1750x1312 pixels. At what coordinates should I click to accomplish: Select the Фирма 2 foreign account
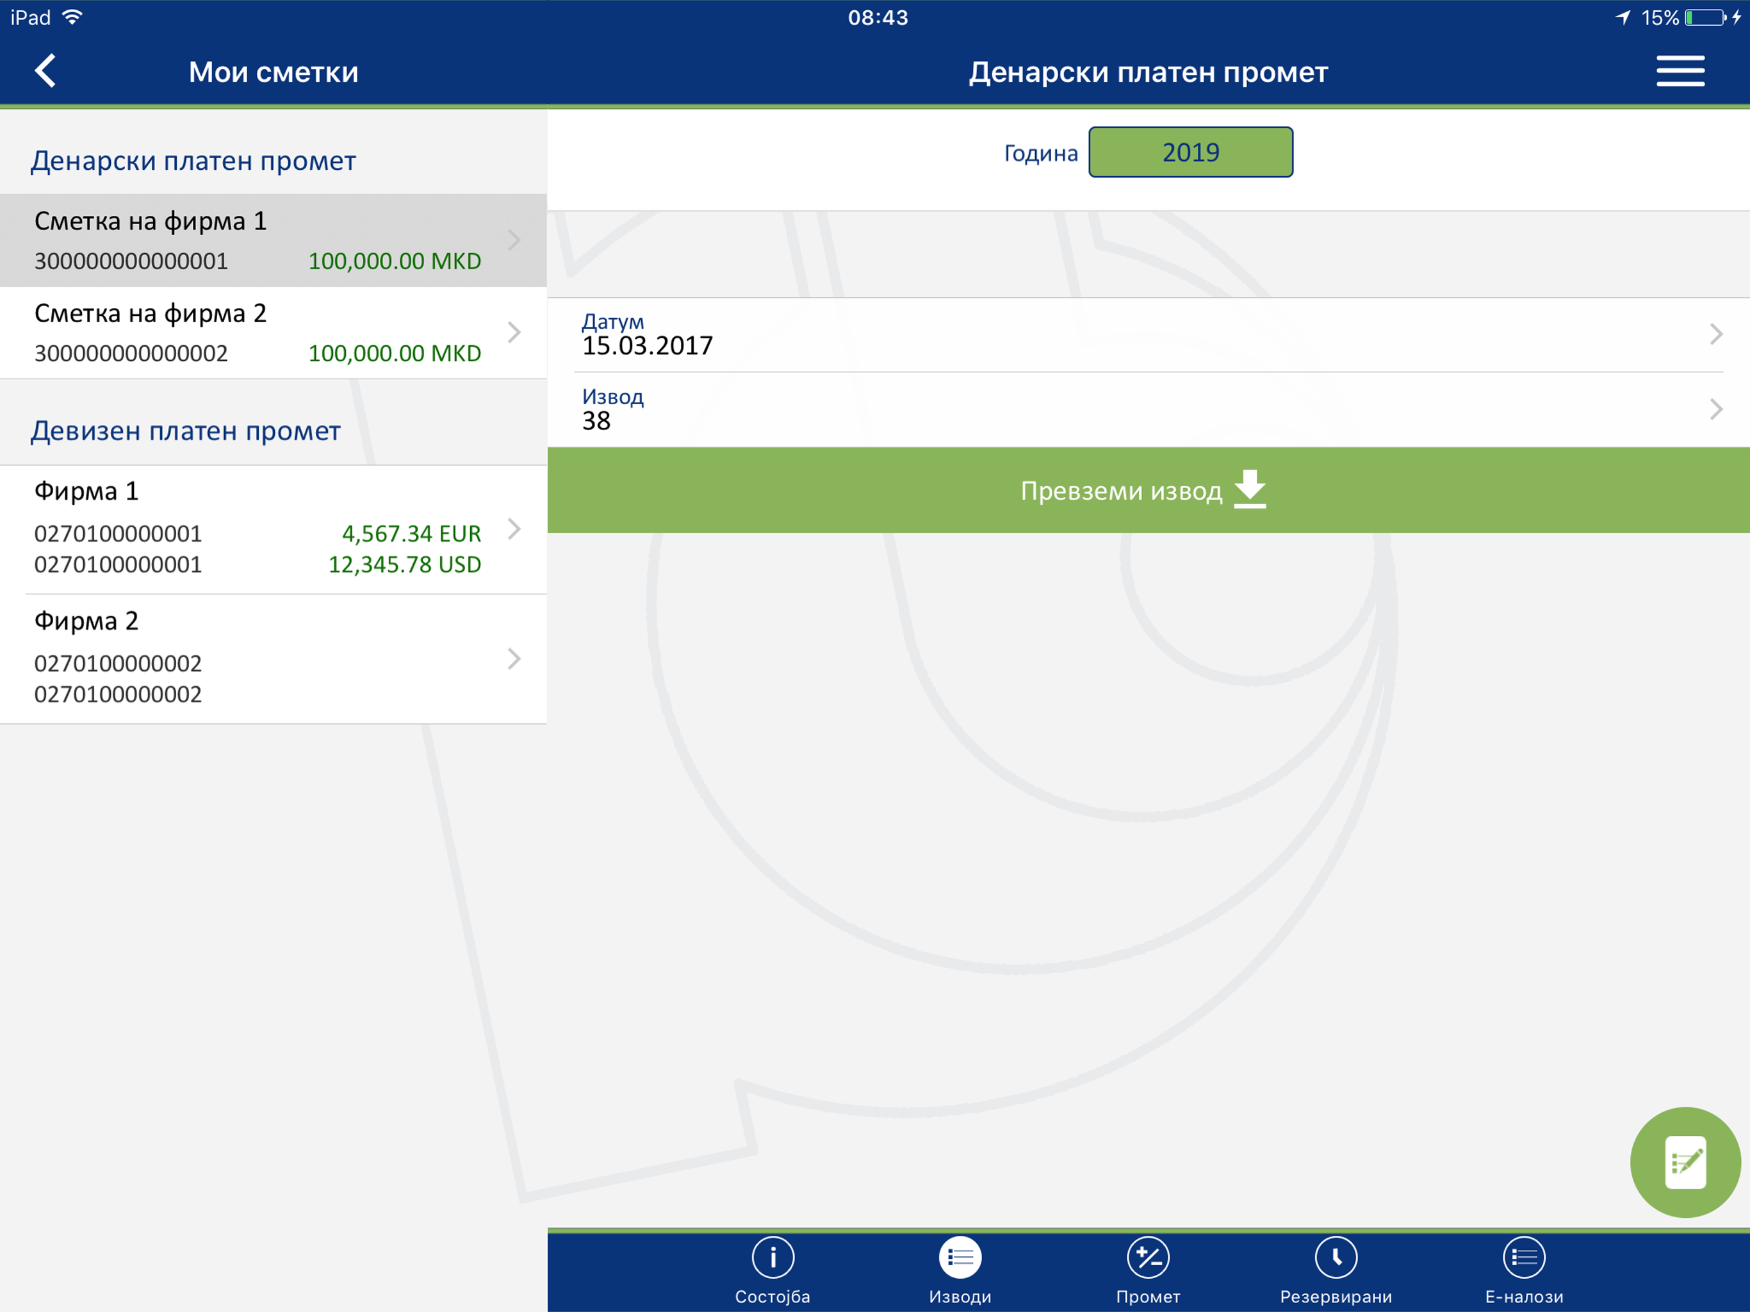point(273,659)
